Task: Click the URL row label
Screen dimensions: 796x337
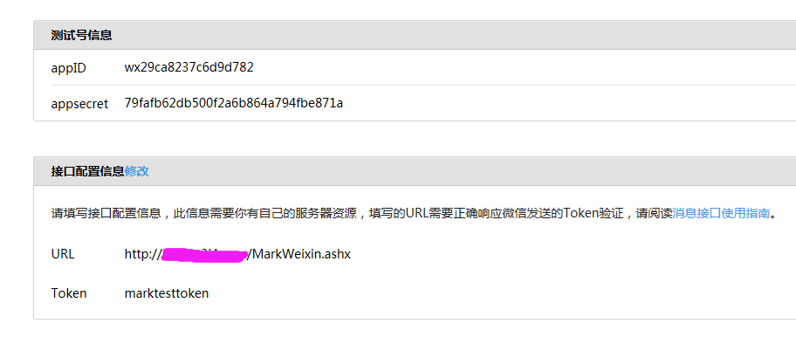Action: coord(63,254)
